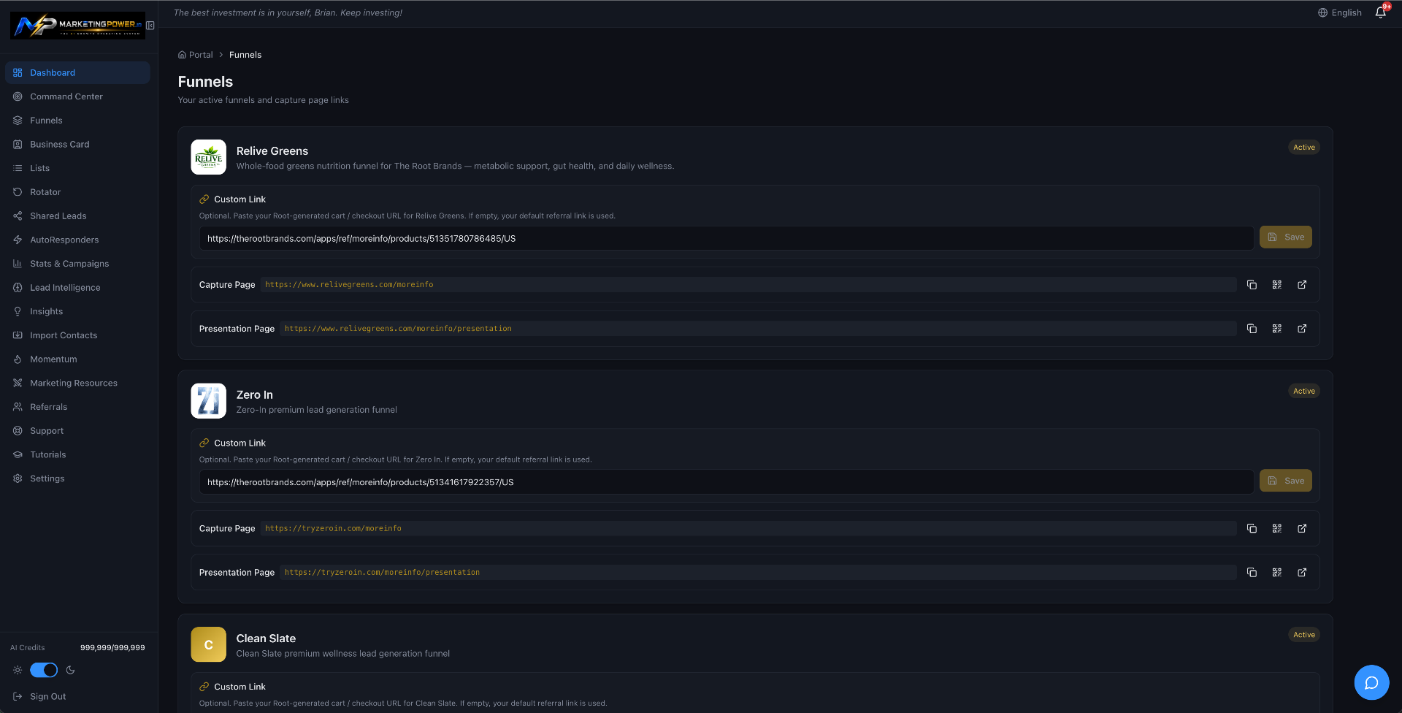Sign Out of the portal
The image size is (1402, 713).
tap(40, 696)
